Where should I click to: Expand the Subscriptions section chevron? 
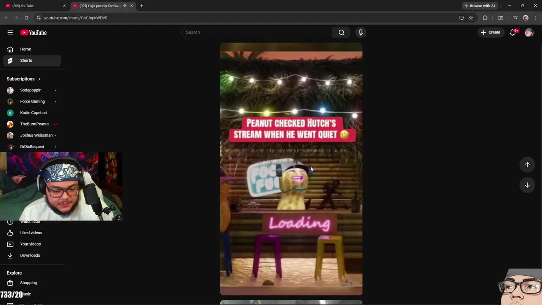(x=39, y=79)
